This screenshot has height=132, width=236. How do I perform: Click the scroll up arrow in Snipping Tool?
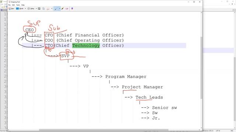201,13
